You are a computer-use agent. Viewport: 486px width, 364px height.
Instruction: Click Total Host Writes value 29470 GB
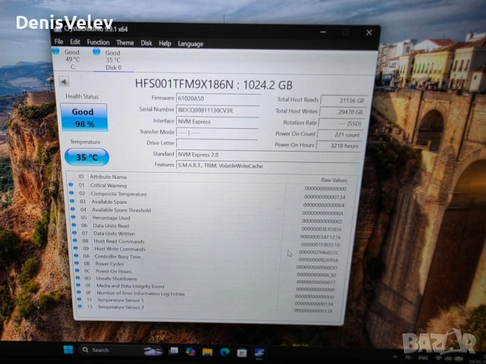(x=343, y=111)
